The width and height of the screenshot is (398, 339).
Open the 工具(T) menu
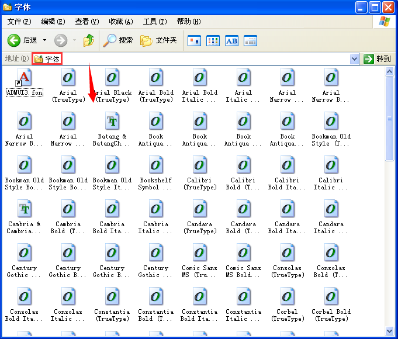[x=155, y=22]
